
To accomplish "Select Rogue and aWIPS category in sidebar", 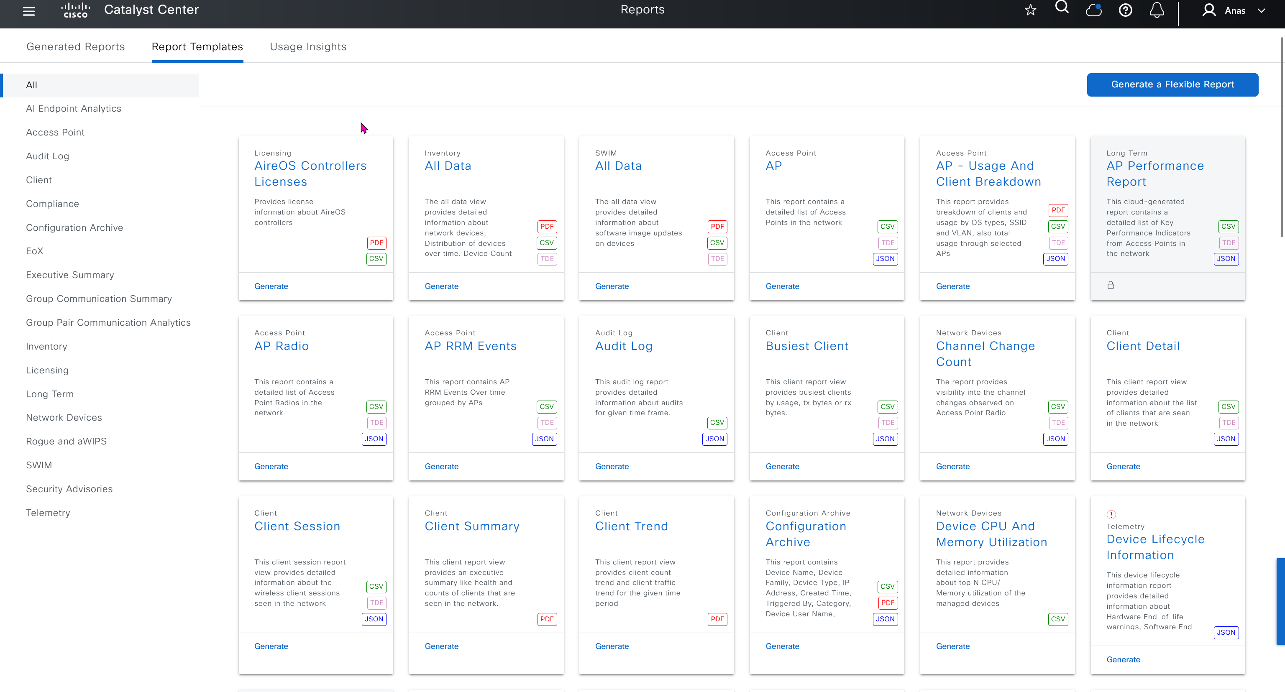I will [x=67, y=441].
